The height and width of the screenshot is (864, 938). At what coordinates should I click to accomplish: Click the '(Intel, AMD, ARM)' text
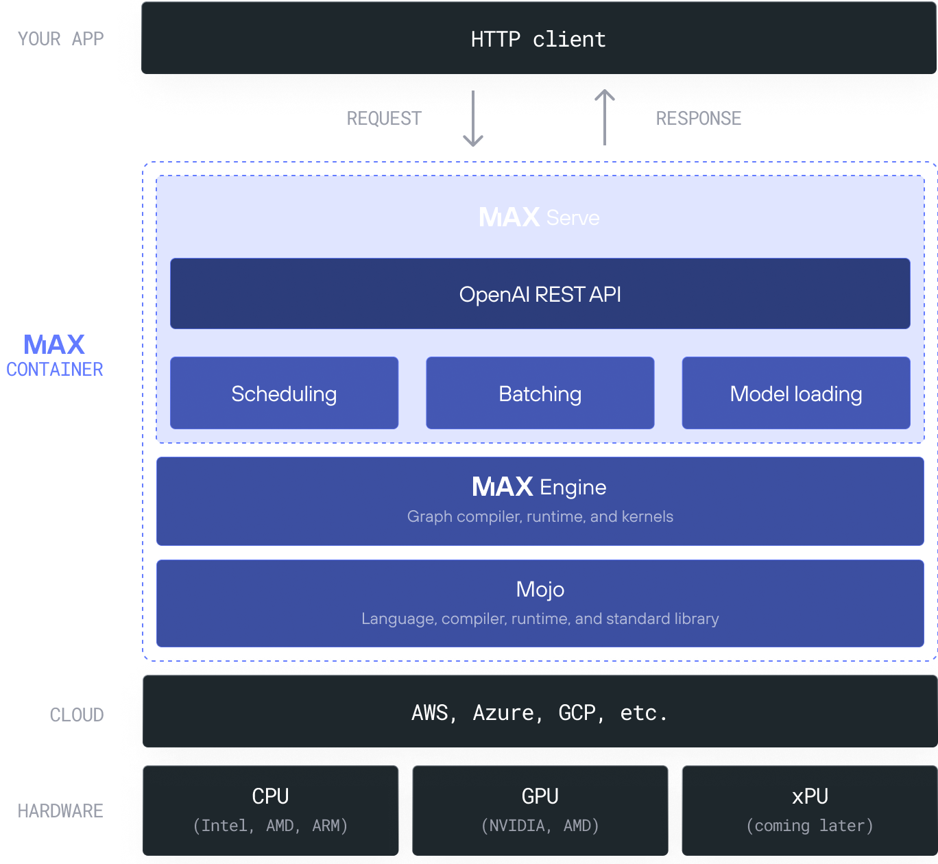[270, 826]
